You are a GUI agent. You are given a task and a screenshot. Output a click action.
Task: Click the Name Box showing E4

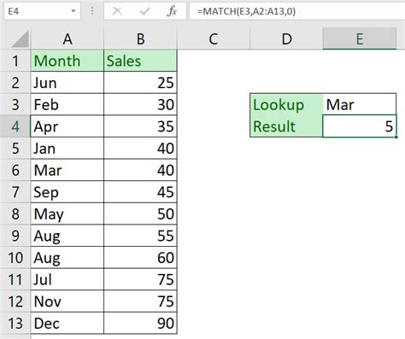pos(42,11)
